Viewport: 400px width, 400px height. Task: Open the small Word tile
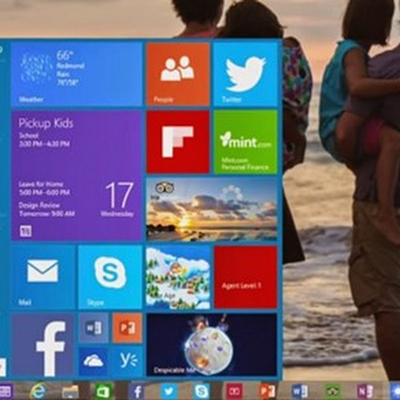[x=93, y=328]
